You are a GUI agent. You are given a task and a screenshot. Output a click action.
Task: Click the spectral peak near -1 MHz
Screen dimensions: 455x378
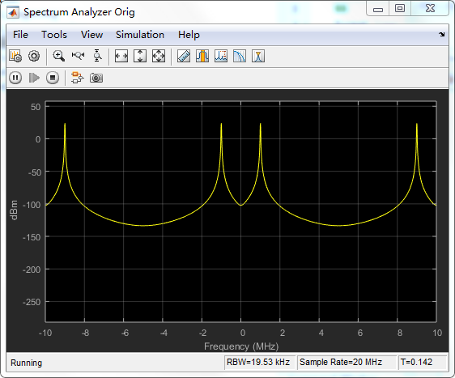tap(221, 124)
